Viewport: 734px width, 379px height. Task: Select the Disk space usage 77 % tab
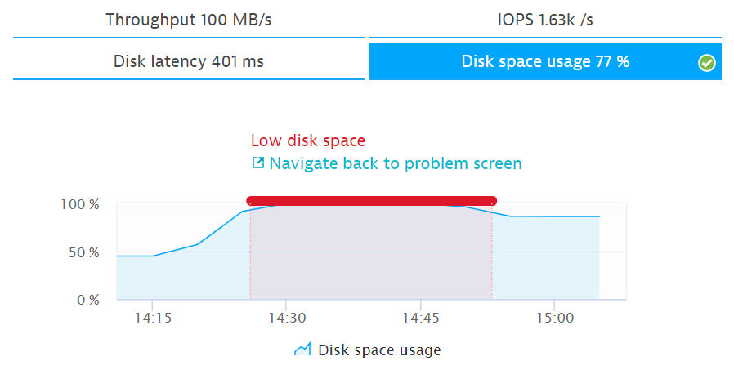coord(545,61)
